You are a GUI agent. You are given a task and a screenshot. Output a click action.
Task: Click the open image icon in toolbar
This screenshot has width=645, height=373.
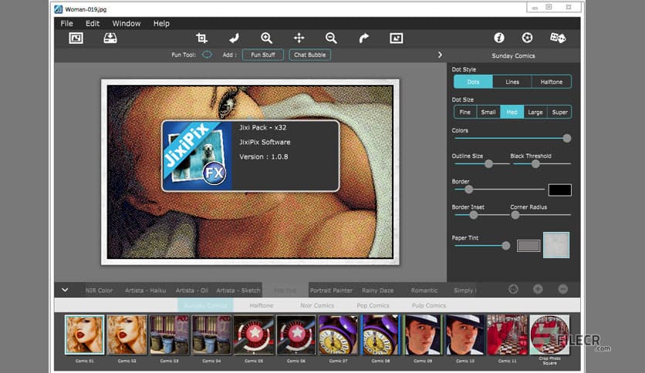[x=76, y=39]
